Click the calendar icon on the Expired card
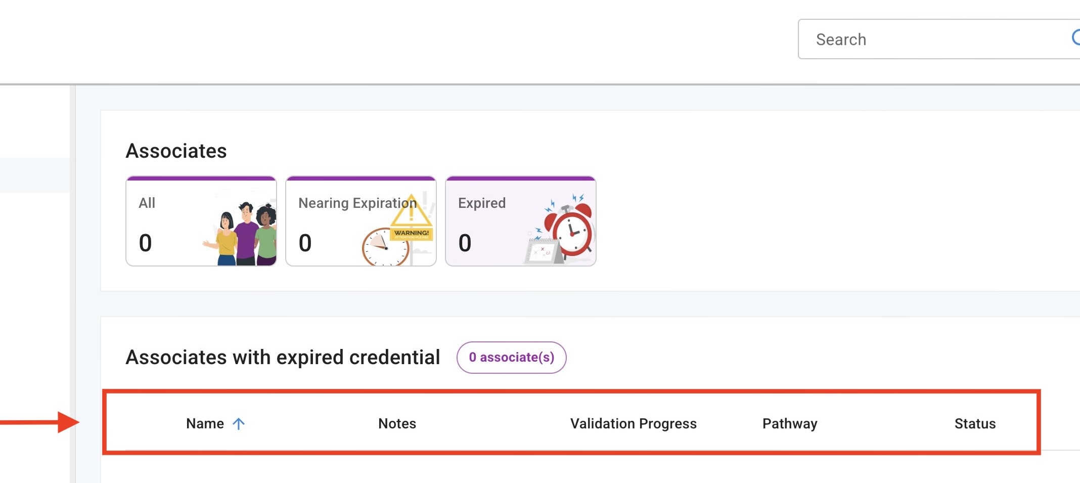The image size is (1080, 483). [x=543, y=251]
